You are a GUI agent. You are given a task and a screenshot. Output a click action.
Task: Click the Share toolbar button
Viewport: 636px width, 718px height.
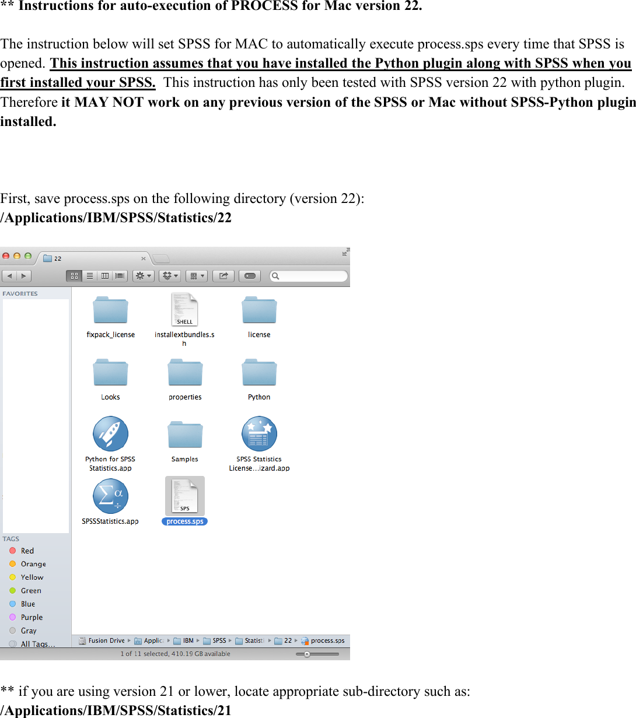[223, 276]
